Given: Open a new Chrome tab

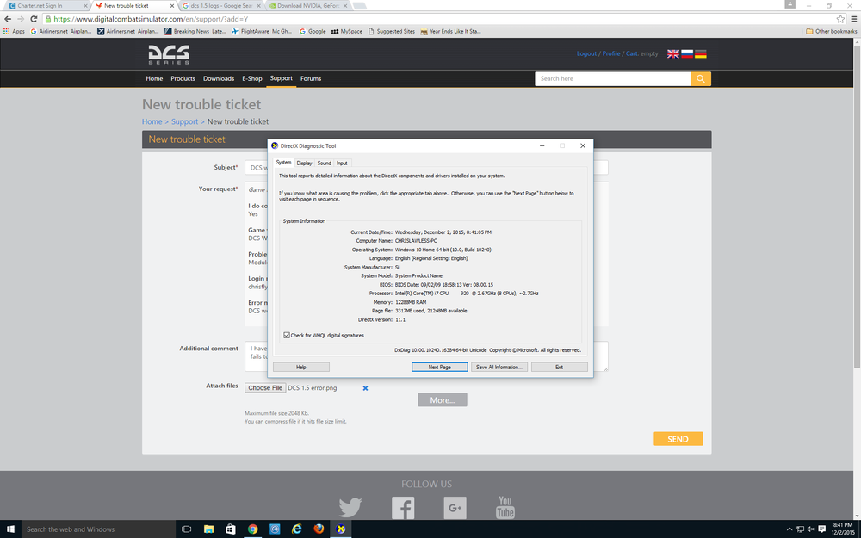Looking at the screenshot, I should tap(360, 6).
